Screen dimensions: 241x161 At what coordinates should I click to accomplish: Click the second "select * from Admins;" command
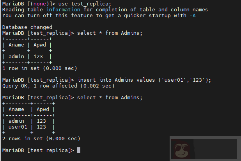coord(110,97)
